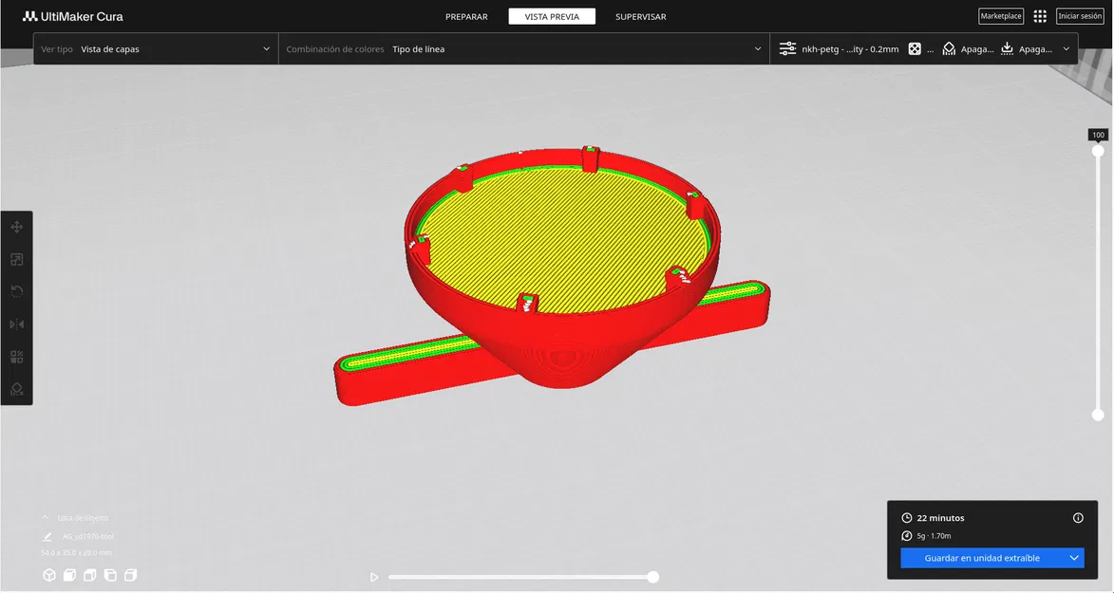Select the Support Blocker tool
This screenshot has height=593, width=1114.
coord(16,389)
